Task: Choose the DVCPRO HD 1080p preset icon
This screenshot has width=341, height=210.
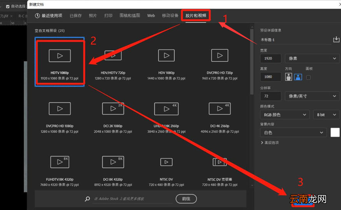Action: point(60,109)
